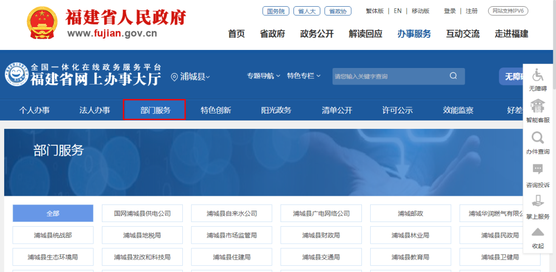Open the 办事服务 menu item
The width and height of the screenshot is (556, 272).
pyautogui.click(x=414, y=34)
